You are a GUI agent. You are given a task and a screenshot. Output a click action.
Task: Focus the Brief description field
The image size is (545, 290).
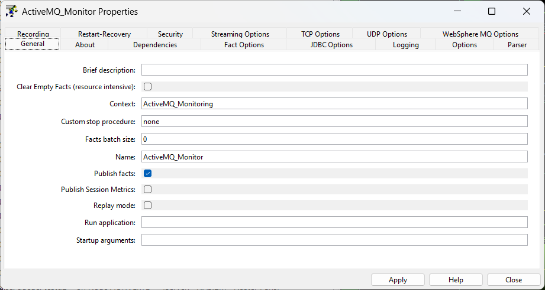[x=334, y=70]
